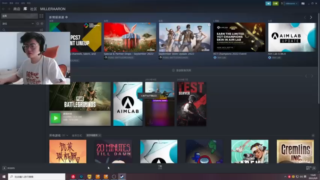Image resolution: width=320 pixels, height=180 pixels.
Task: Open the Gremlins Inc. game cover
Action: [295, 152]
